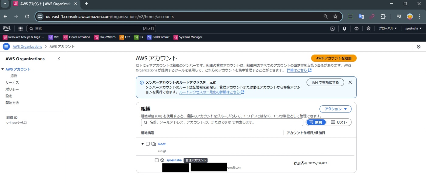Reload the page with the refresh button
The width and height of the screenshot is (426, 185).
27,16
